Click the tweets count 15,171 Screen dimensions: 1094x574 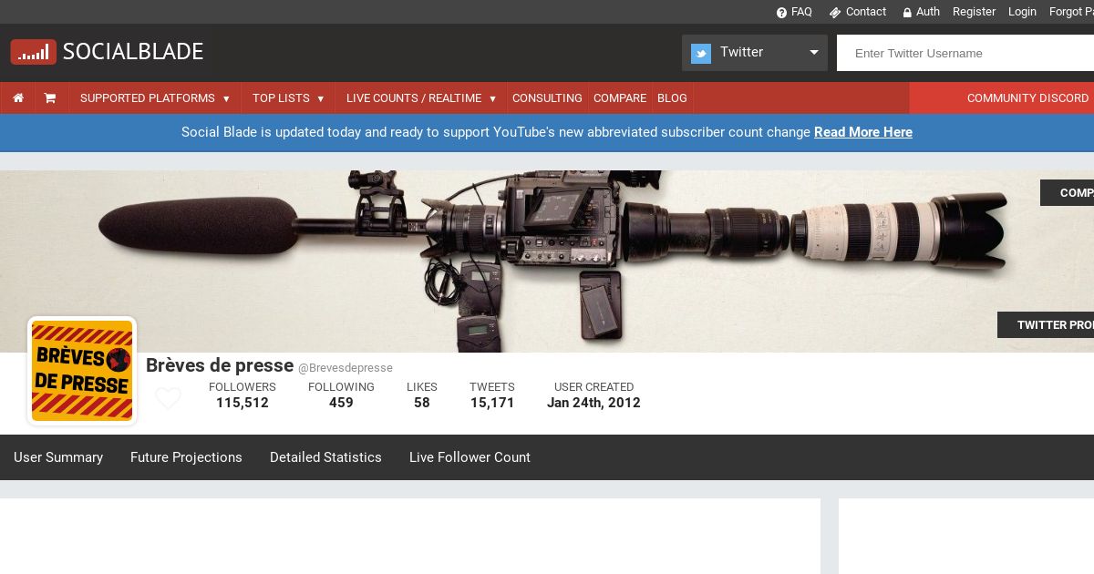[x=492, y=403]
